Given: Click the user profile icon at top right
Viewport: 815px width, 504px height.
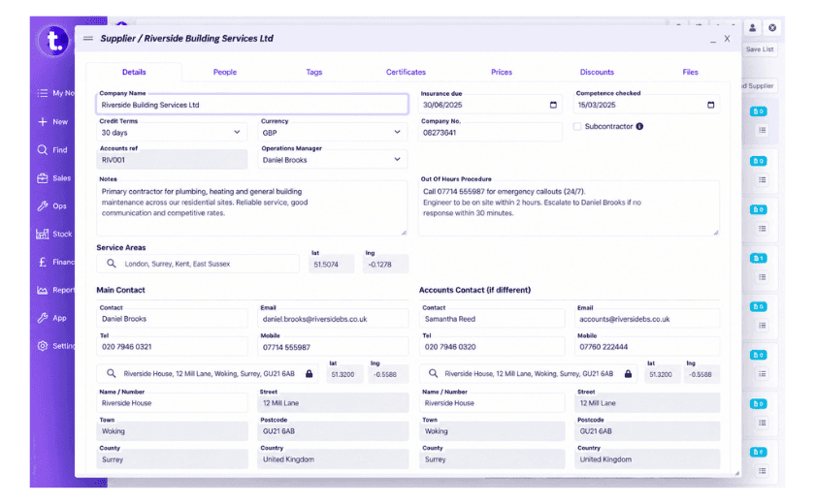Looking at the screenshot, I should (x=752, y=28).
